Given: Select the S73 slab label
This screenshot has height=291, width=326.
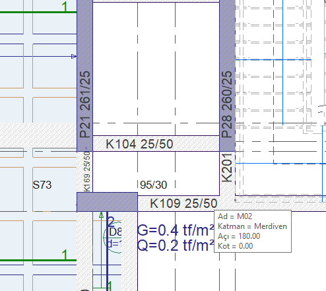Looking at the screenshot, I should [x=42, y=185].
